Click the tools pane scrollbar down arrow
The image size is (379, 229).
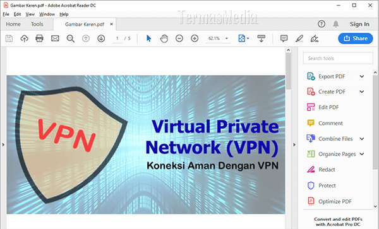pyautogui.click(x=375, y=206)
